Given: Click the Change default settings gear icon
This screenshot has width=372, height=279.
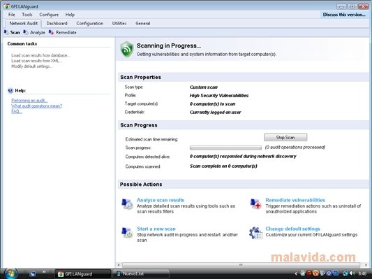Looking at the screenshot, I should point(256,233).
